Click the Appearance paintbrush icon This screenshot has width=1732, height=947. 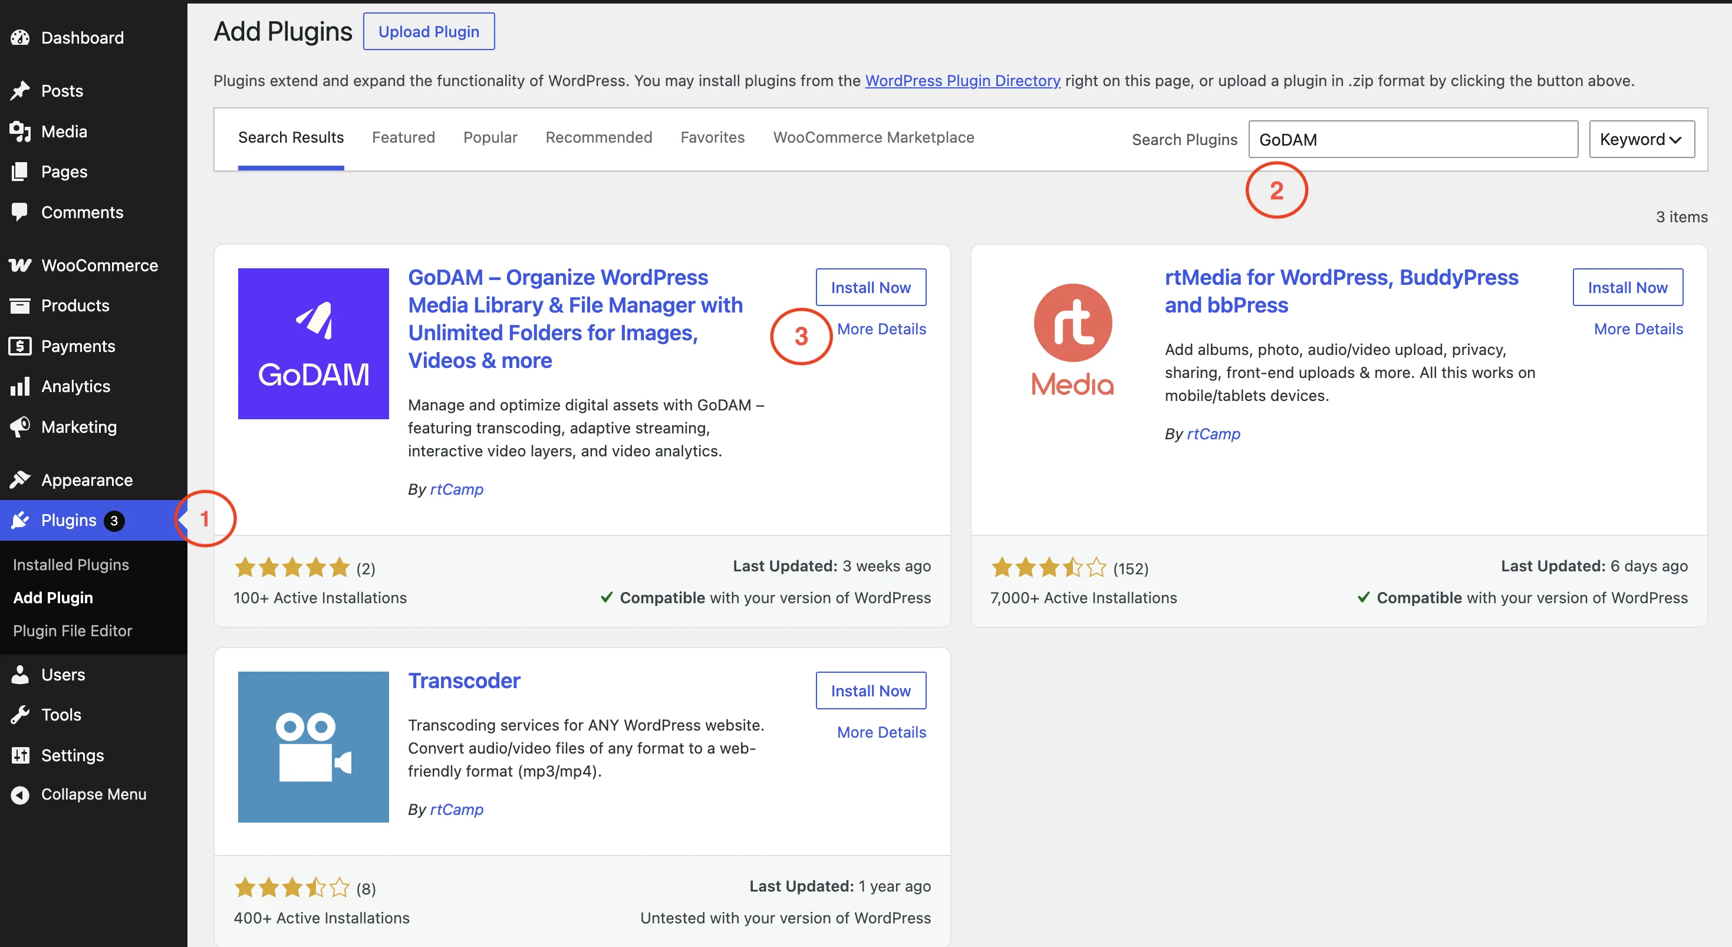click(x=20, y=479)
